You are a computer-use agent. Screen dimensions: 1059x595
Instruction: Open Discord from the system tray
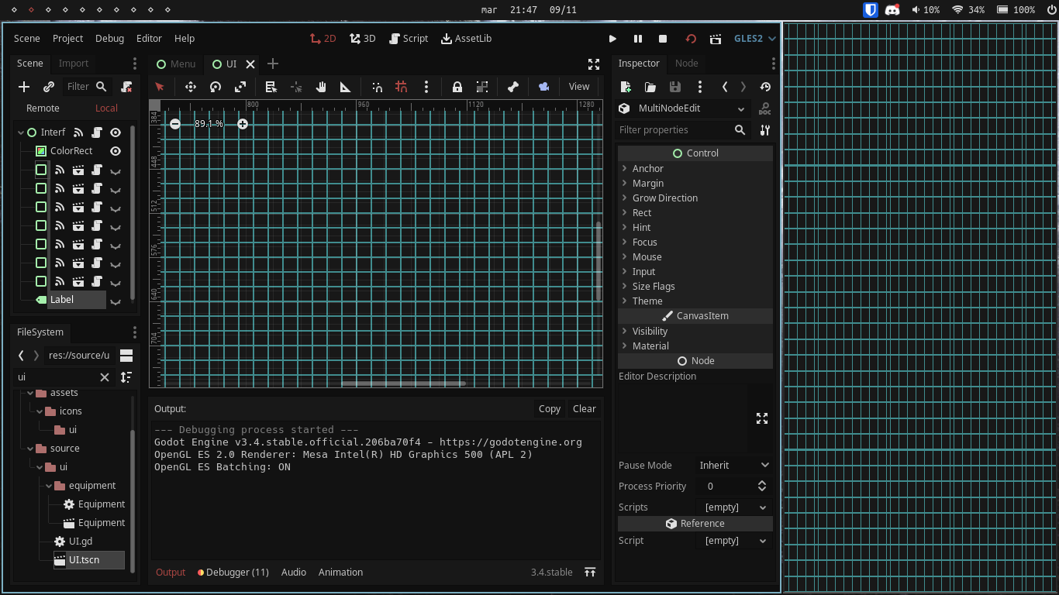pos(892,10)
